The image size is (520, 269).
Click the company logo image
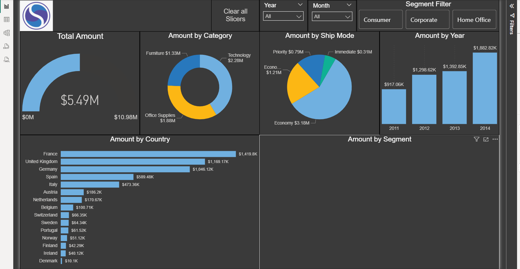36,16
